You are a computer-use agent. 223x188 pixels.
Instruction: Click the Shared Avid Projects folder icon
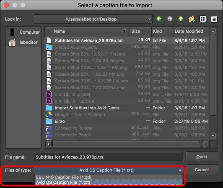49,47
